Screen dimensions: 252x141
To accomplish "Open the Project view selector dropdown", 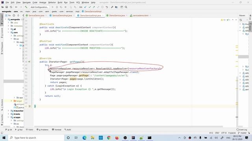I will (x=8, y=16).
